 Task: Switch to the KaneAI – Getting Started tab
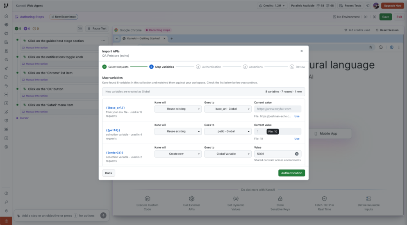(x=143, y=38)
